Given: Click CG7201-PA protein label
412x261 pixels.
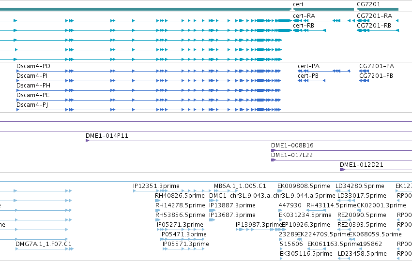Looking at the screenshot, I should click(x=377, y=66).
